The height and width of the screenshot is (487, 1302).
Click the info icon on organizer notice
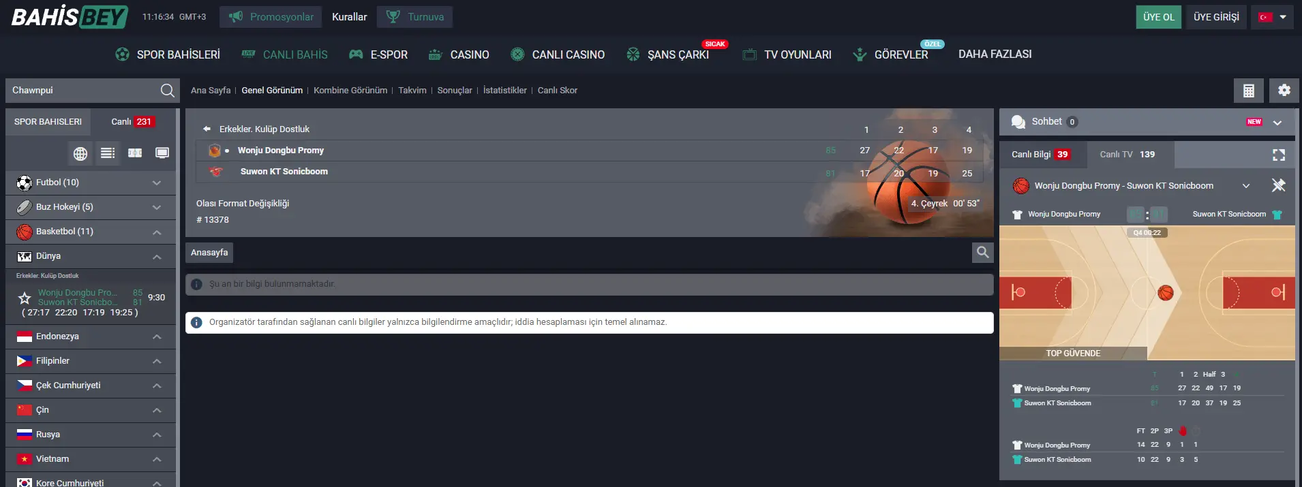(196, 322)
